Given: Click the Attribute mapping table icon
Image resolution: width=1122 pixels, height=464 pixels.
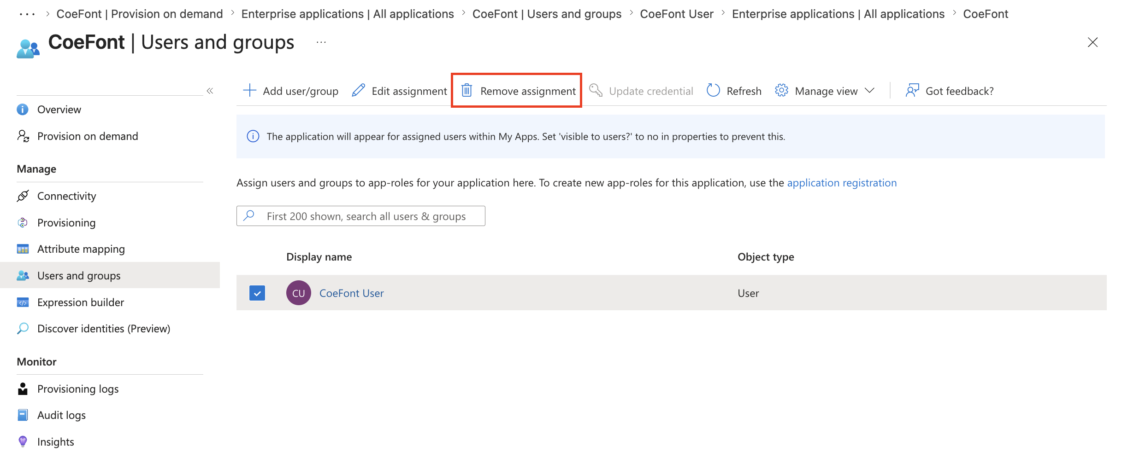Looking at the screenshot, I should (x=23, y=249).
